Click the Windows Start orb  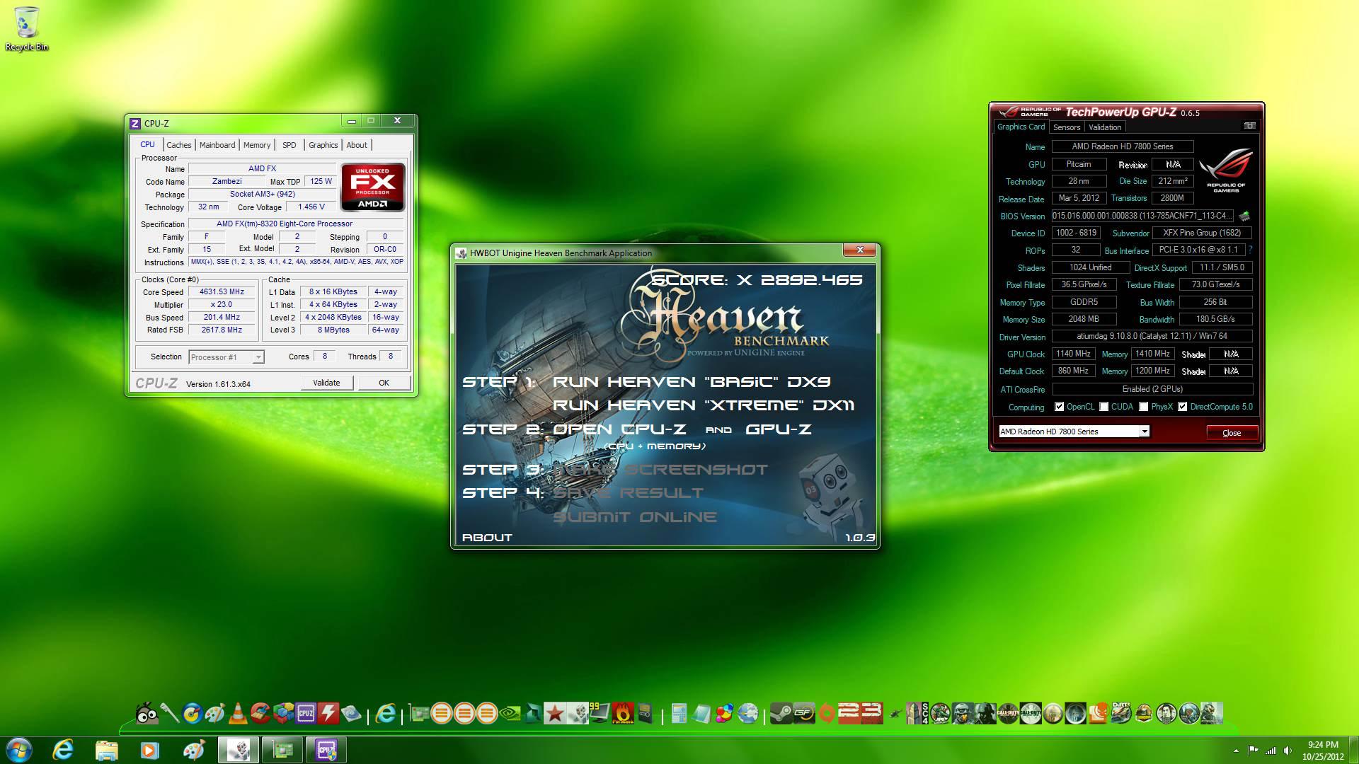click(18, 750)
